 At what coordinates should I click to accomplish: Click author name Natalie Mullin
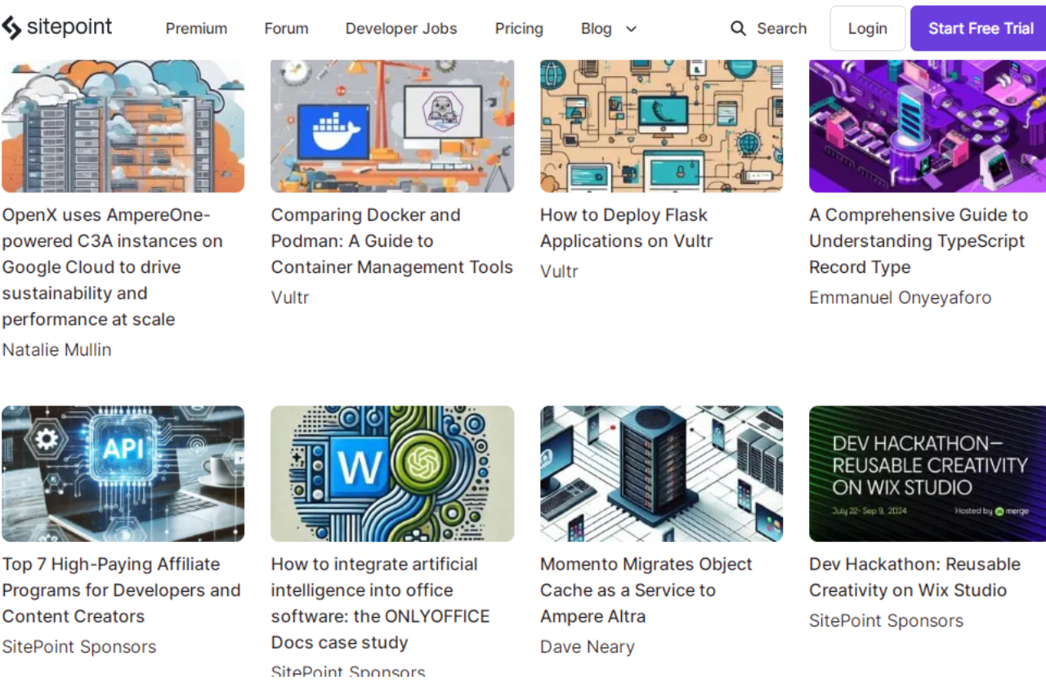click(56, 350)
